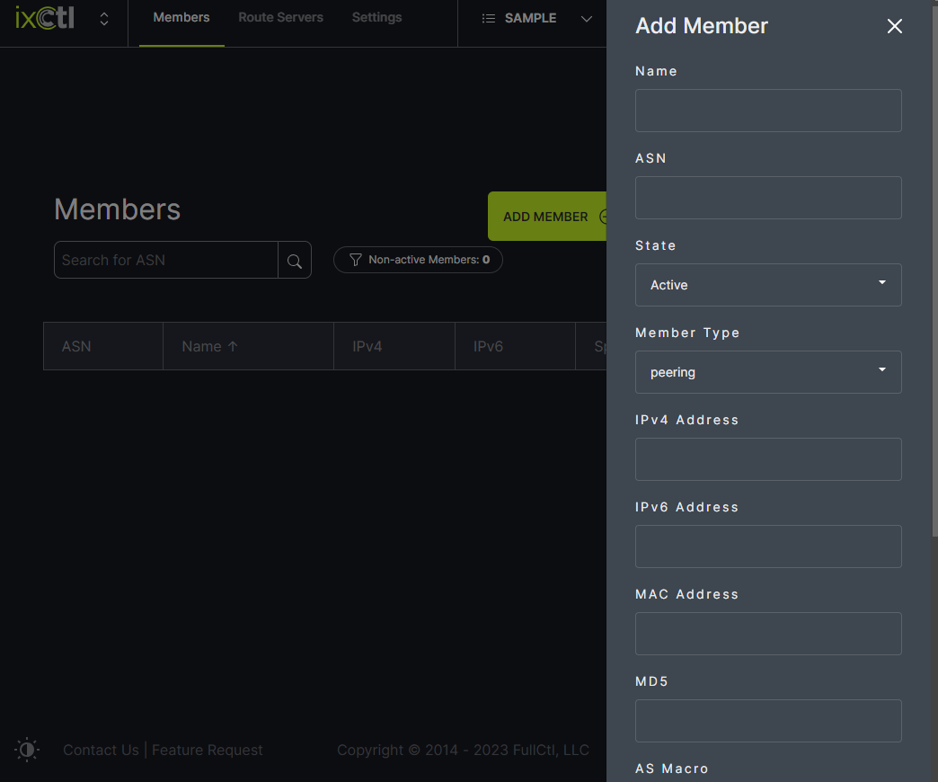The image size is (938, 782).
Task: Click the search magnifier icon
Action: click(295, 261)
